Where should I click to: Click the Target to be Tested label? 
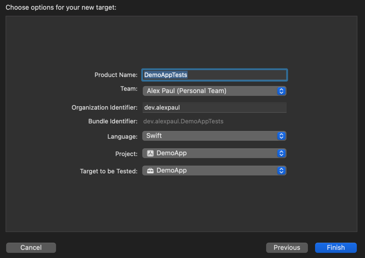point(108,171)
